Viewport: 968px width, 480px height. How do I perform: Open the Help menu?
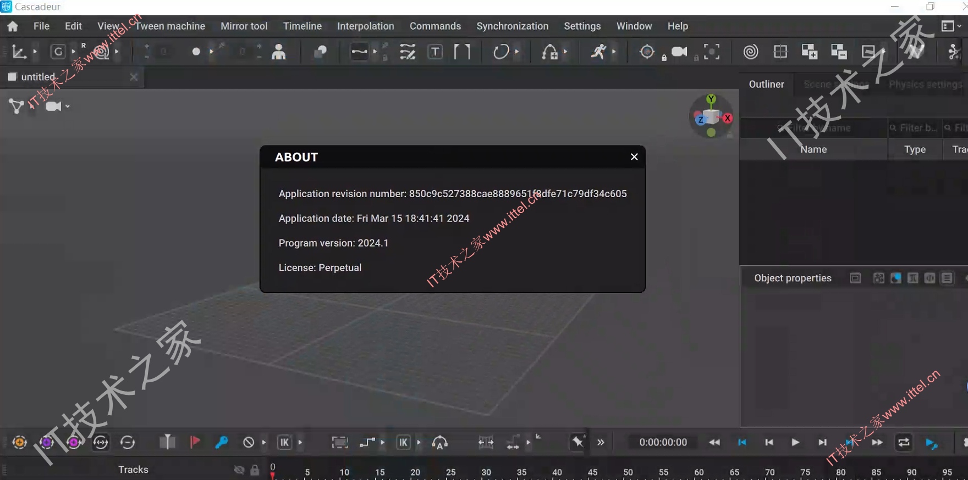point(678,26)
